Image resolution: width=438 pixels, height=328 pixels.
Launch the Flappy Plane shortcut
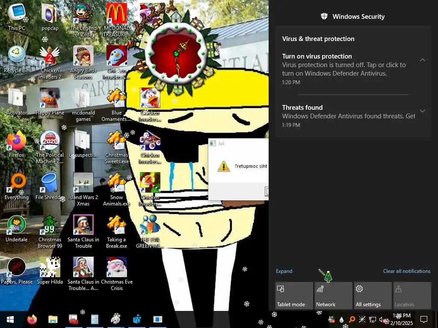[x=50, y=102]
